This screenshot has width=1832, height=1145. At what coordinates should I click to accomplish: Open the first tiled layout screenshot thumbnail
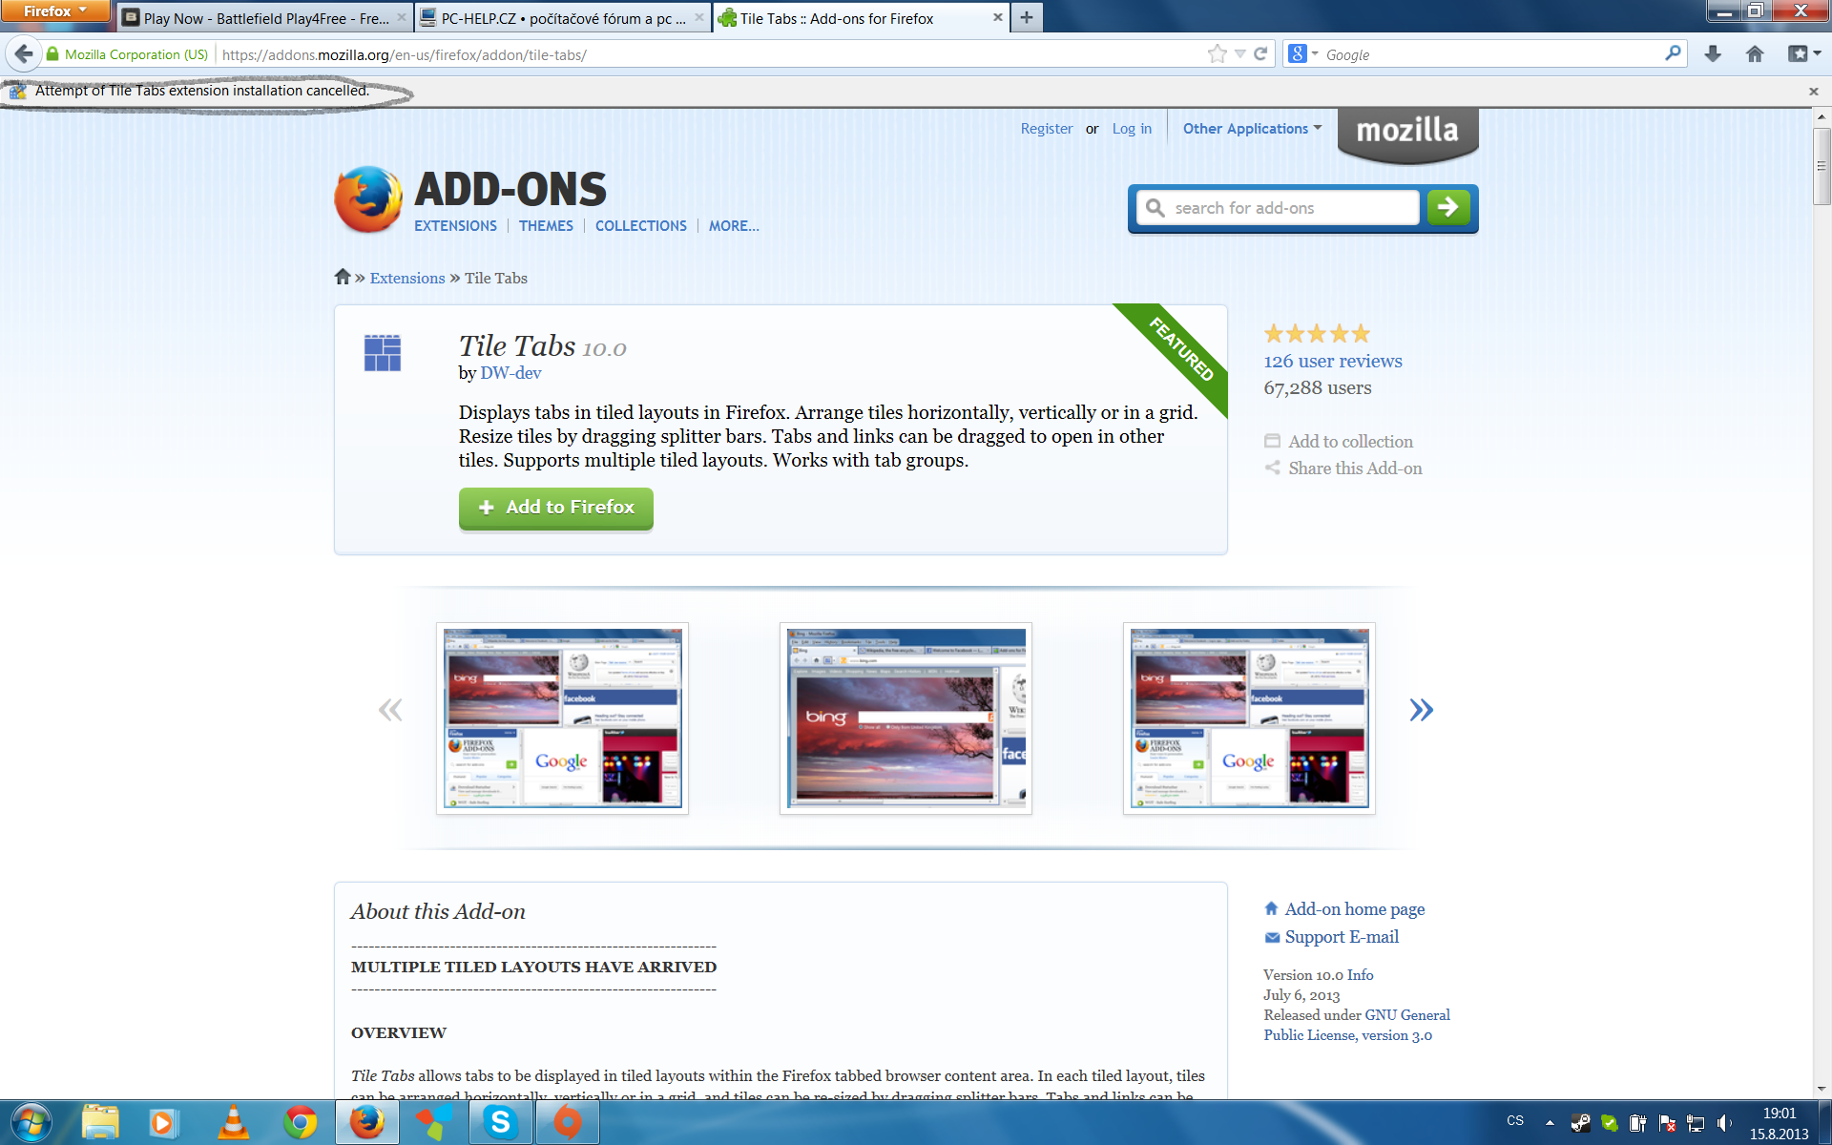(x=562, y=718)
